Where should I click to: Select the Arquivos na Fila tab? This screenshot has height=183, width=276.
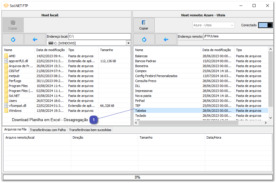[x=15, y=130]
